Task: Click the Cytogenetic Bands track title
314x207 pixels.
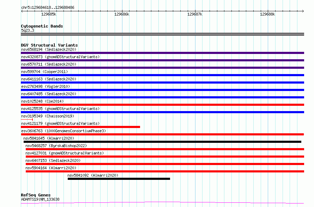Action: click(x=42, y=26)
